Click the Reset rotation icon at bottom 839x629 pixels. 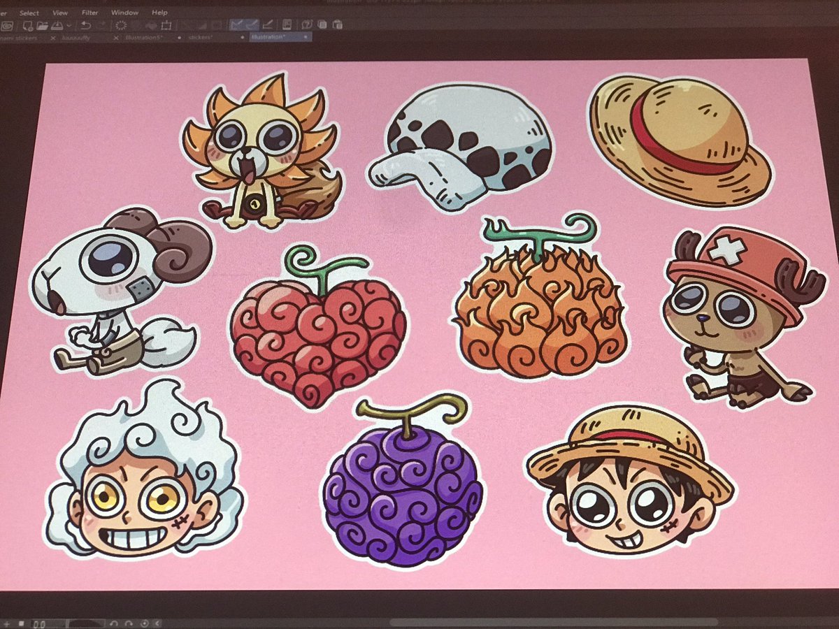coord(145,623)
